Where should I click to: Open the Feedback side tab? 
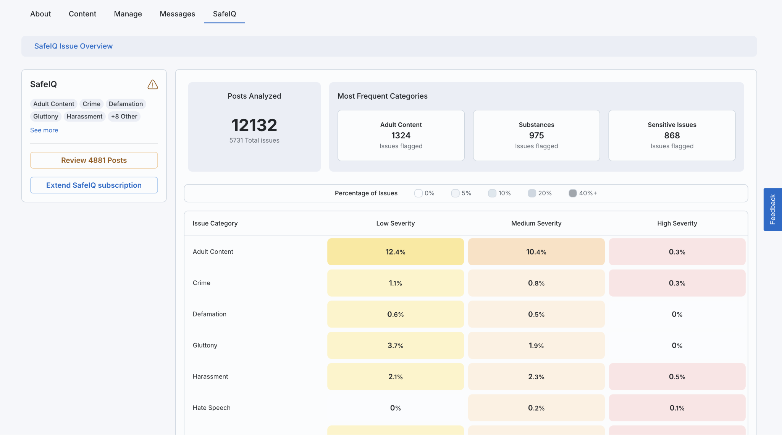772,209
